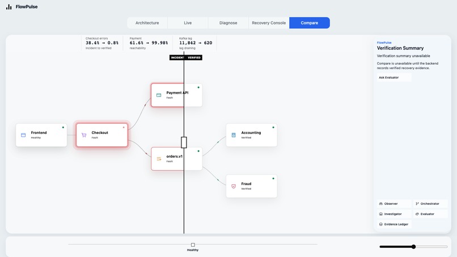Click the Accounting node icon
457x257 pixels.
234,135
